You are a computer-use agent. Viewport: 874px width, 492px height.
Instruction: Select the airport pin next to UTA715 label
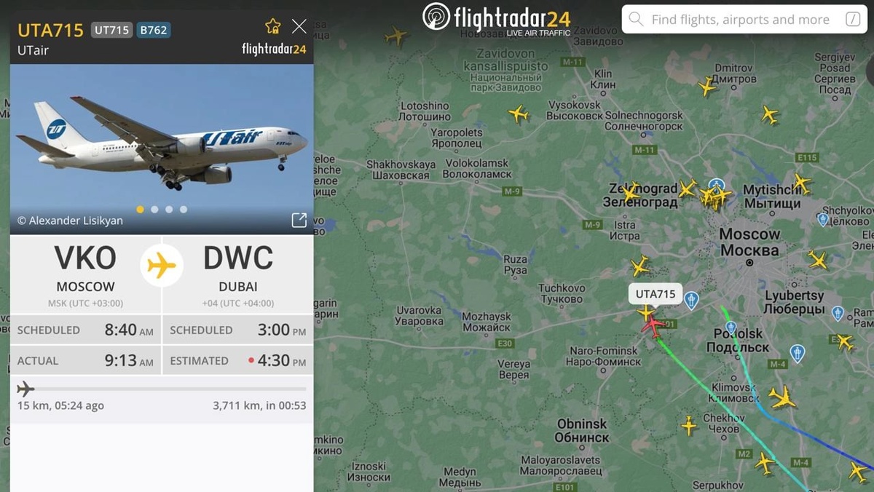click(x=691, y=299)
